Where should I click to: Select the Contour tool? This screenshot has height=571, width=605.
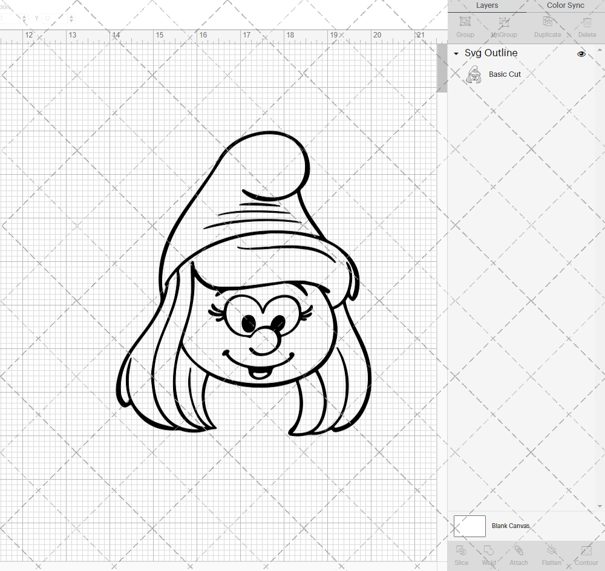586,552
